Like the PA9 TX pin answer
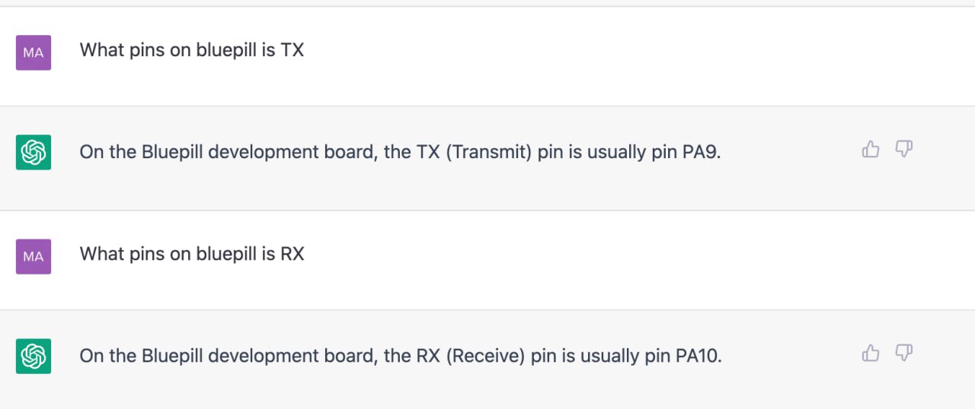The height and width of the screenshot is (409, 975). 870,150
